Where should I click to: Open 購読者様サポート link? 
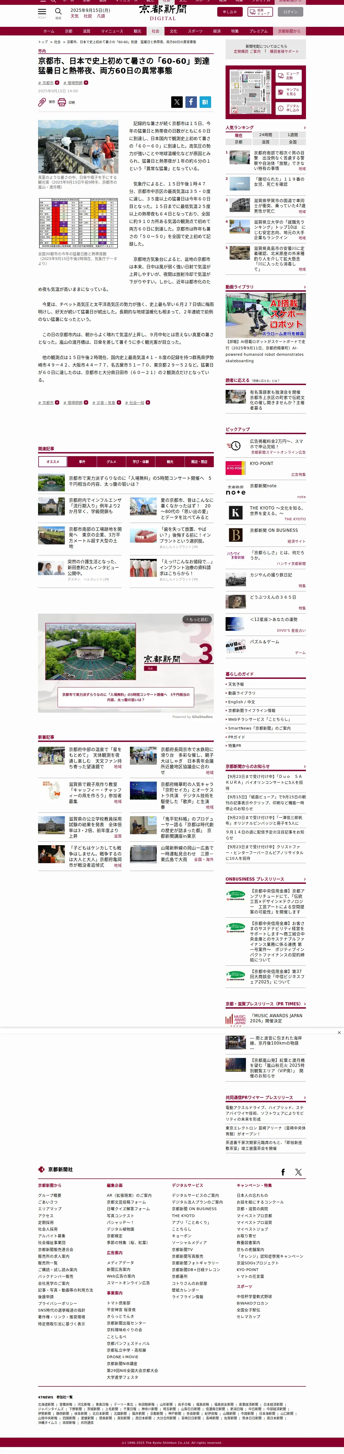pos(284,51)
